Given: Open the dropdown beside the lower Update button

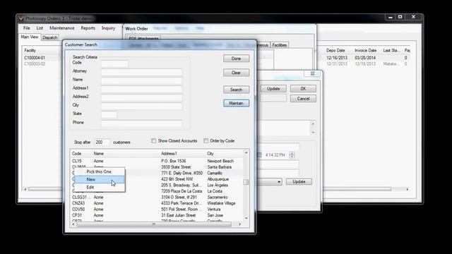Looking at the screenshot, I should click(279, 182).
